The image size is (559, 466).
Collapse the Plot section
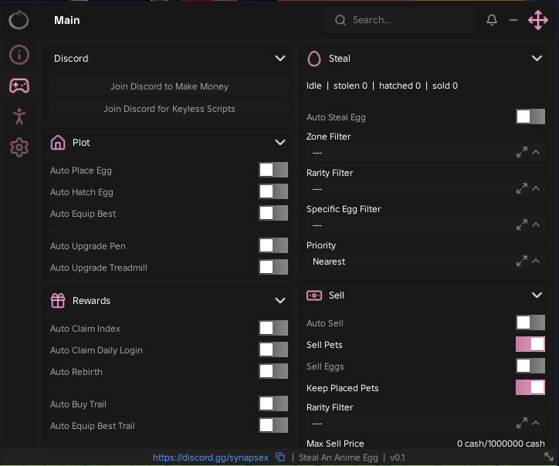280,143
